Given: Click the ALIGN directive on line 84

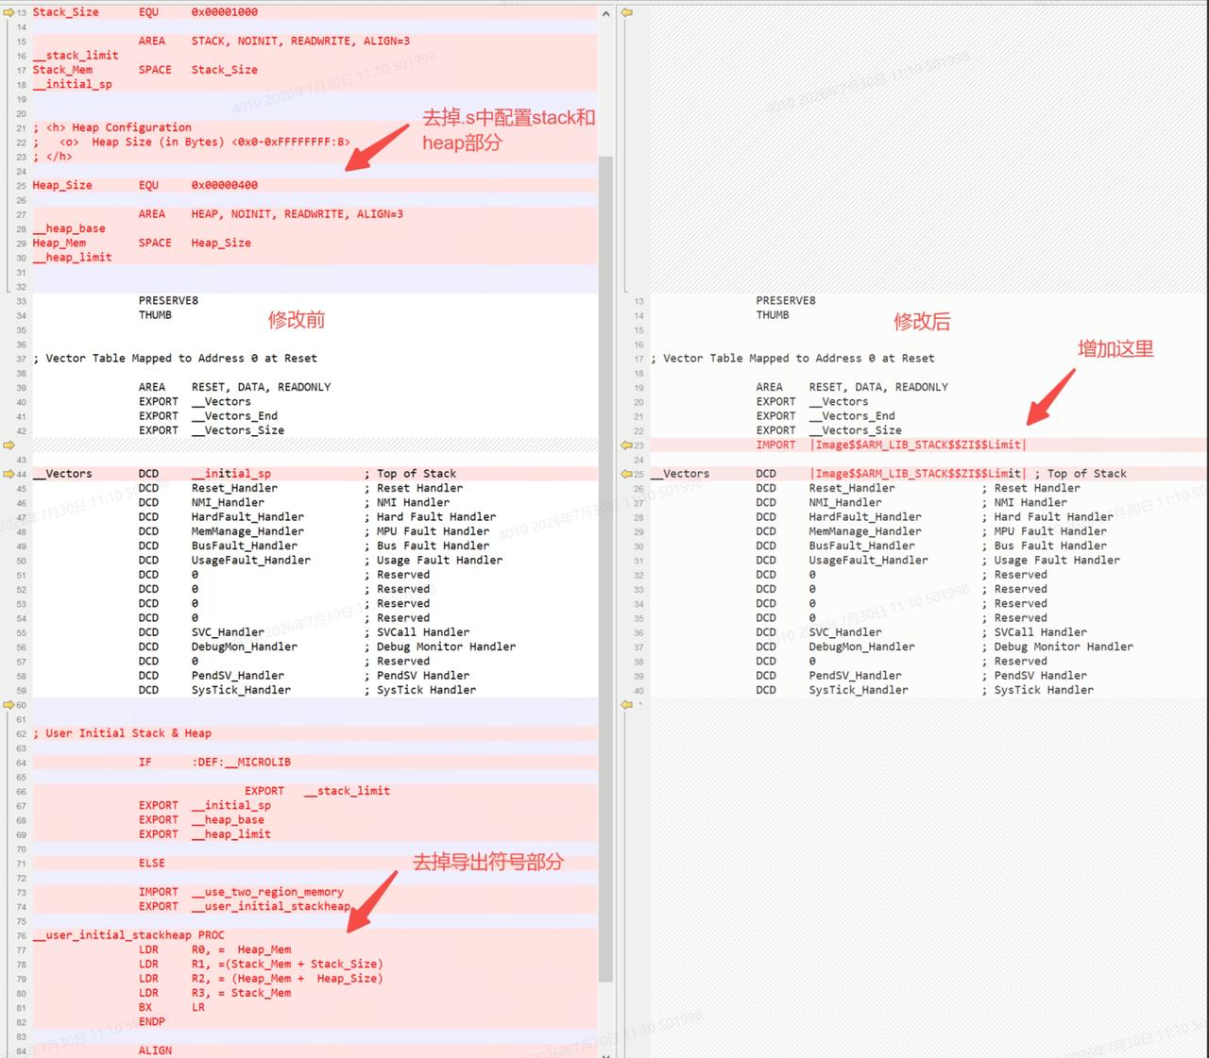Looking at the screenshot, I should 155,1050.
